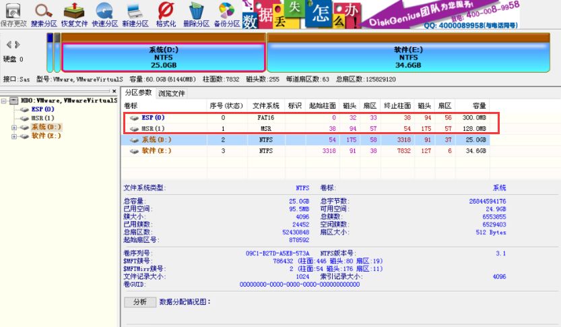
Task: Expand the 系统(D:) tree node
Action: pyautogui.click(x=14, y=127)
